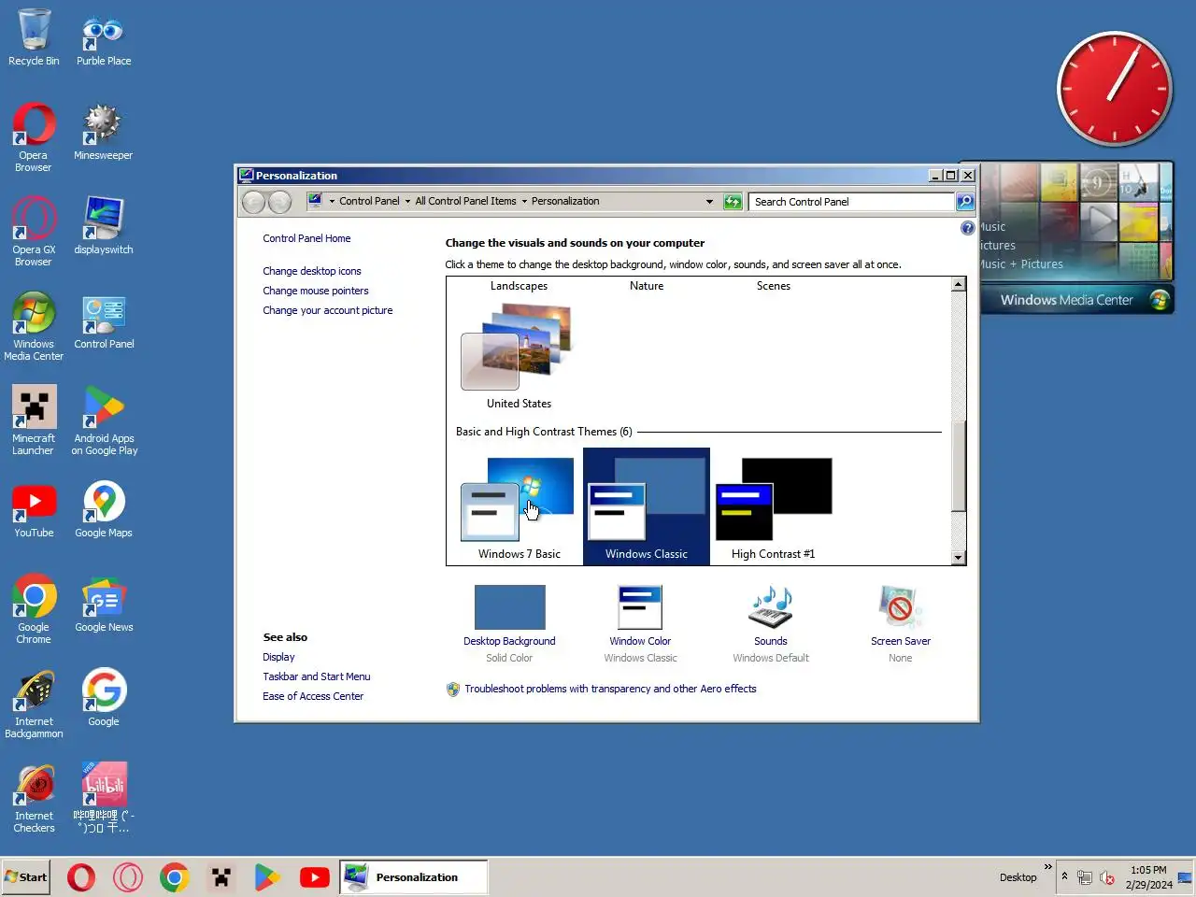Viewport: 1196px width, 897px height.
Task: Select the Windows 7 Basic theme
Action: 520,507
